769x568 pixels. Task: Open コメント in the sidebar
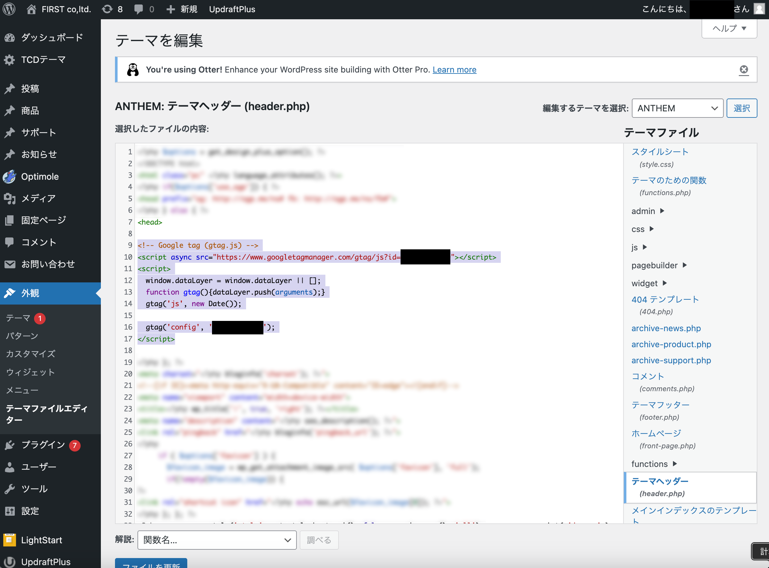(50, 242)
